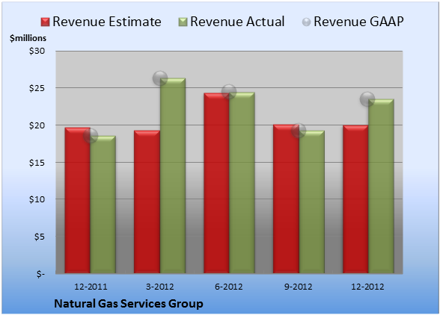Select the red estimate bar for 12-2012

pyautogui.click(x=355, y=199)
